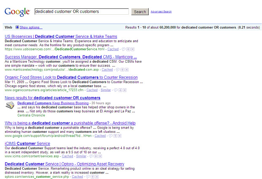The image size is (262, 179).
Task: Add comment on the Manticore result
Action: (x=118, y=70)
